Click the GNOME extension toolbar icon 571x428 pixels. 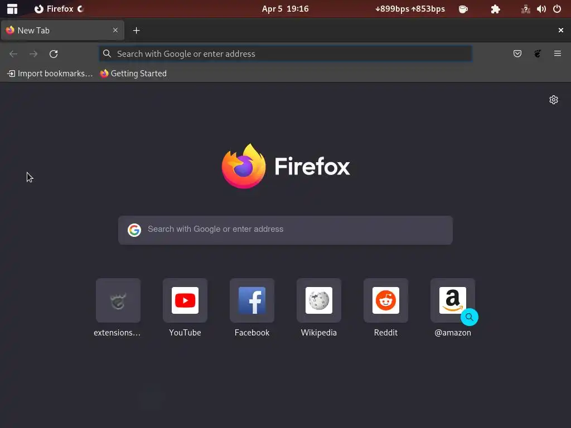(538, 54)
